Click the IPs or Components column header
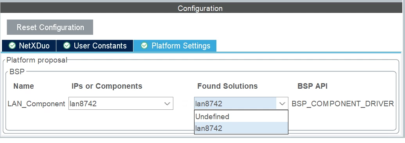Viewport: 405px width, 143px height. [x=107, y=86]
